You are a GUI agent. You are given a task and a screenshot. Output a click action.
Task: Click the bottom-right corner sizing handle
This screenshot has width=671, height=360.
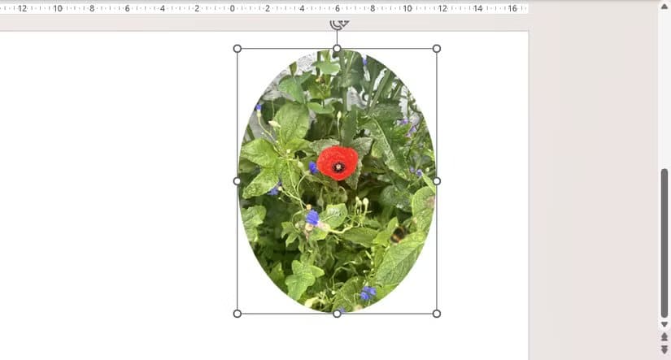point(437,314)
